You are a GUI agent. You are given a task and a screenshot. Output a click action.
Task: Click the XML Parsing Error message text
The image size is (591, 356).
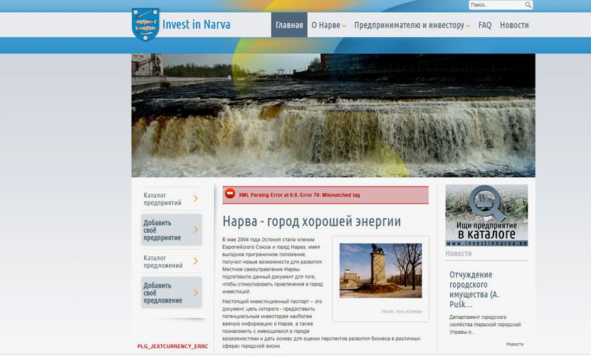click(x=299, y=195)
